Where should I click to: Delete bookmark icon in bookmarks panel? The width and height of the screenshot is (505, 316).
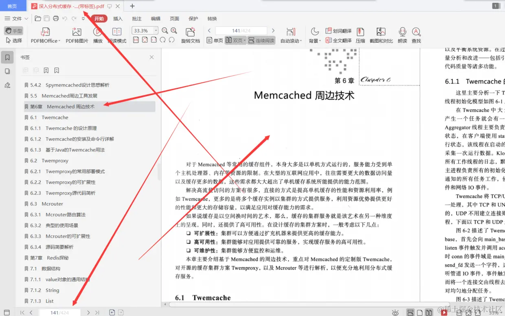click(x=57, y=70)
